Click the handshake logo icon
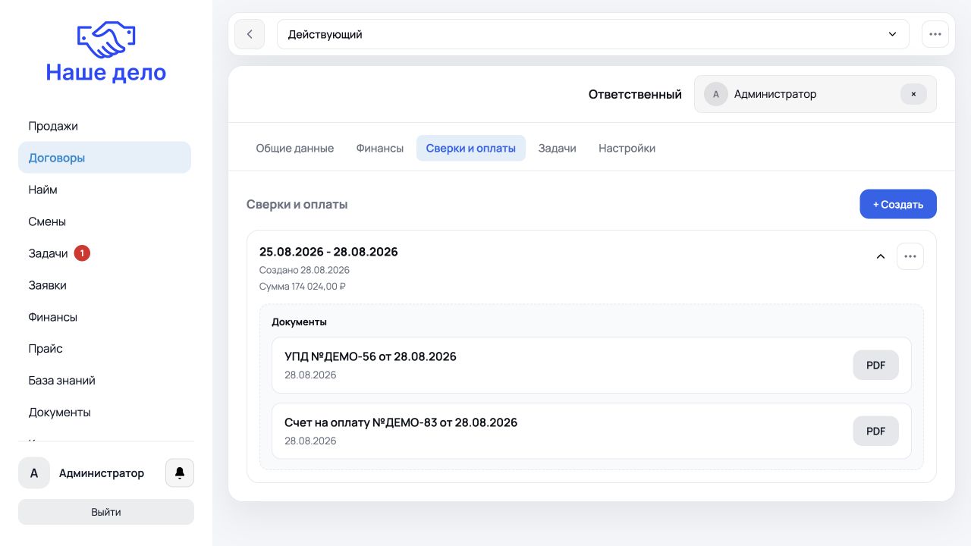The width and height of the screenshot is (971, 546). [106, 39]
